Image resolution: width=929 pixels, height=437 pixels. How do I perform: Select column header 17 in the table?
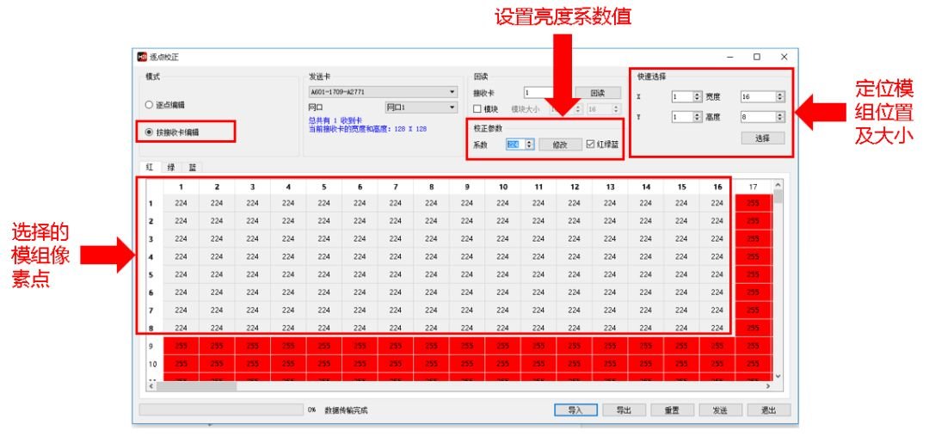[753, 188]
